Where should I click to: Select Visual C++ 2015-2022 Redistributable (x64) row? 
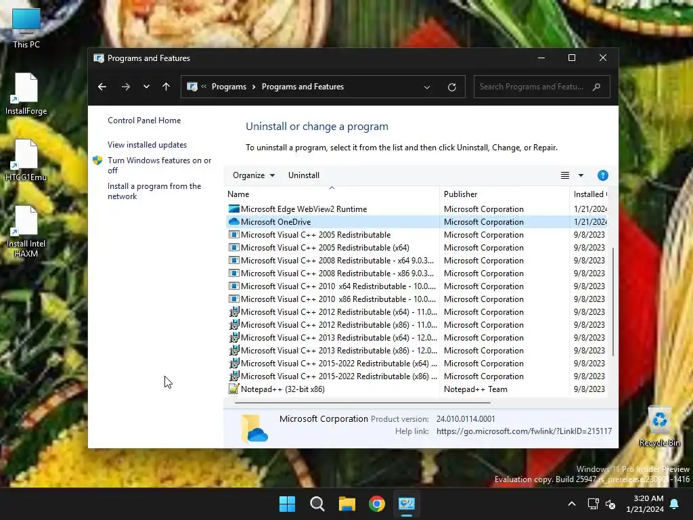tap(416, 363)
